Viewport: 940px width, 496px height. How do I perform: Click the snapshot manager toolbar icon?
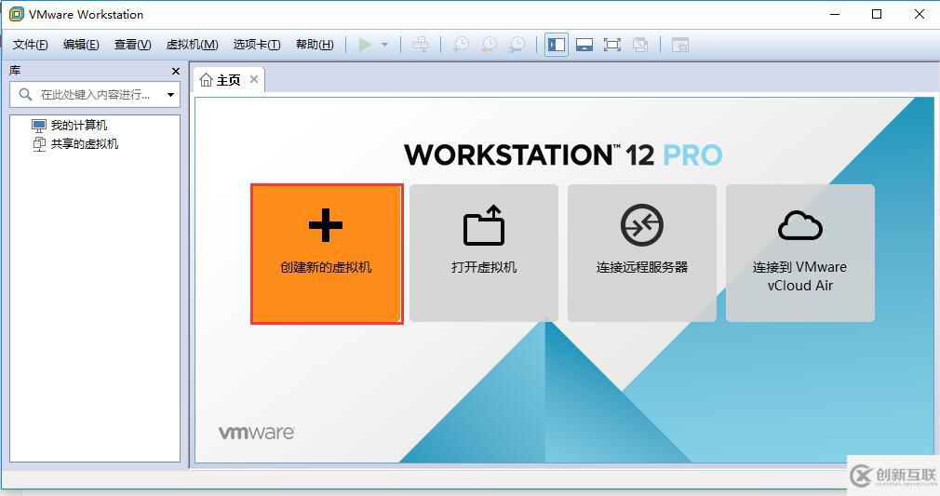point(517,45)
